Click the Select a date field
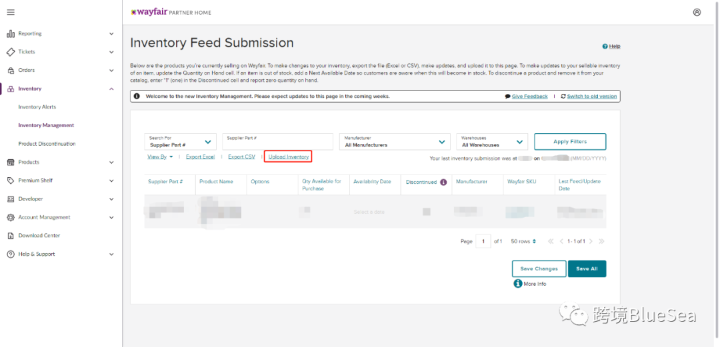 pos(369,212)
